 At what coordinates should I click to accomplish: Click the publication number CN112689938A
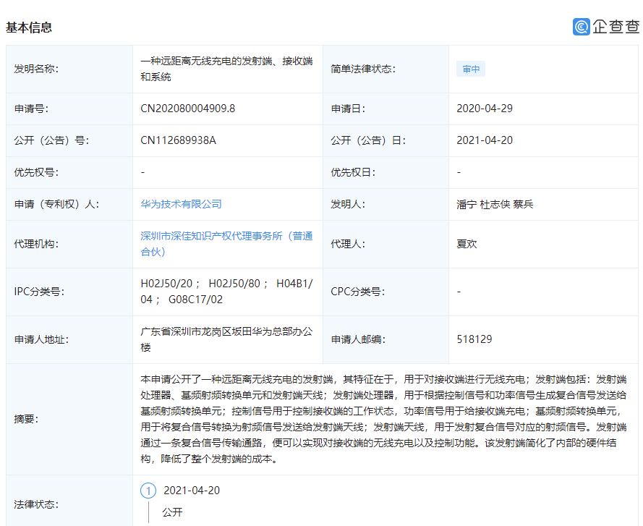click(178, 140)
